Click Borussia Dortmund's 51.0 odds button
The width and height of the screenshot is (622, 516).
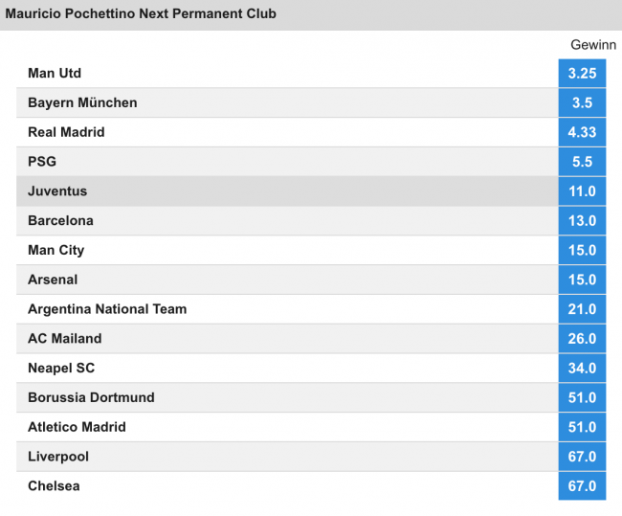click(581, 397)
